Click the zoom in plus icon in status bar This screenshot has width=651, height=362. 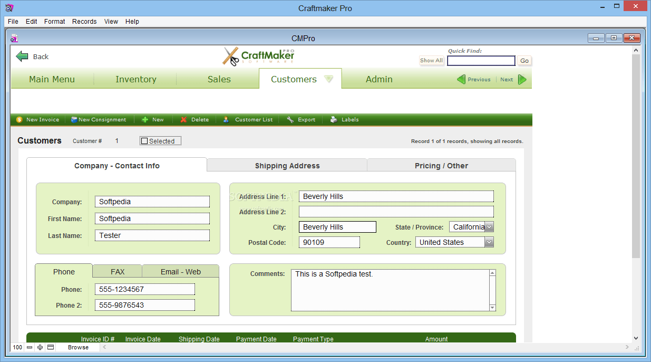pos(40,347)
